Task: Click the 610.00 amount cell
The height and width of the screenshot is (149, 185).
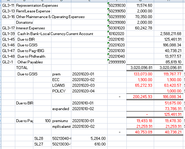Action: [x=89, y=144]
